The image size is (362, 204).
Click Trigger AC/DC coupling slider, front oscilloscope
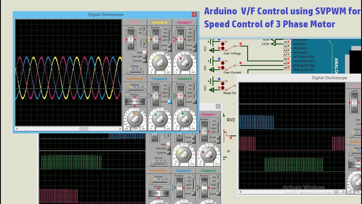point(145,31)
